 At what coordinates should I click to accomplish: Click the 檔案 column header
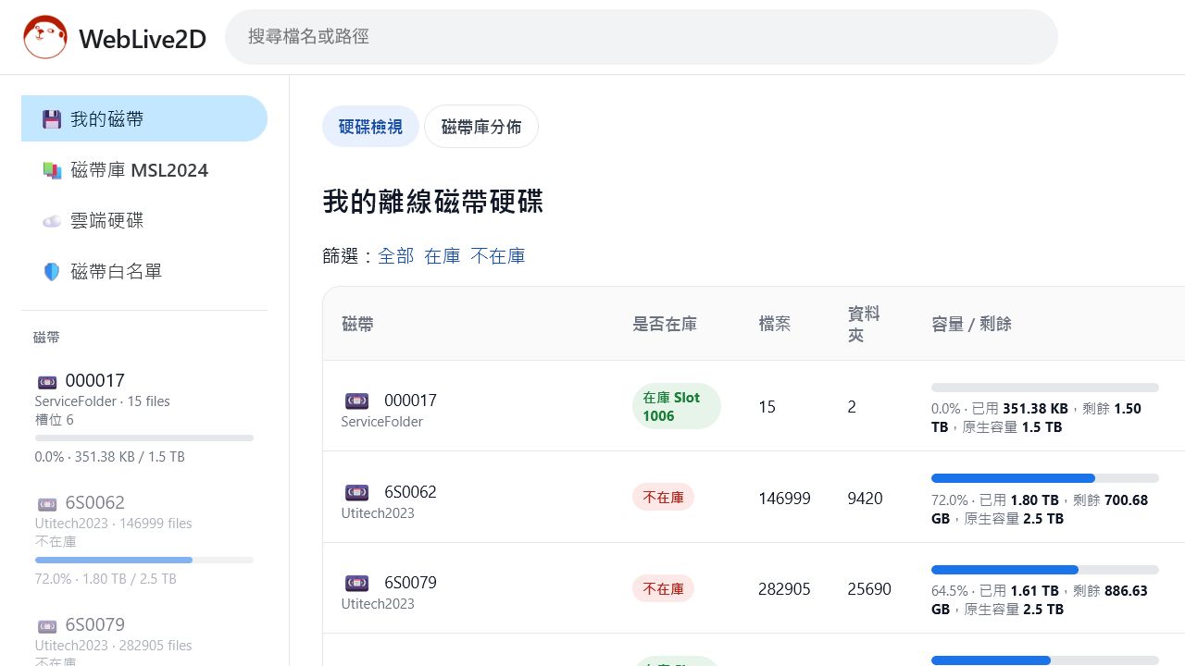click(775, 324)
